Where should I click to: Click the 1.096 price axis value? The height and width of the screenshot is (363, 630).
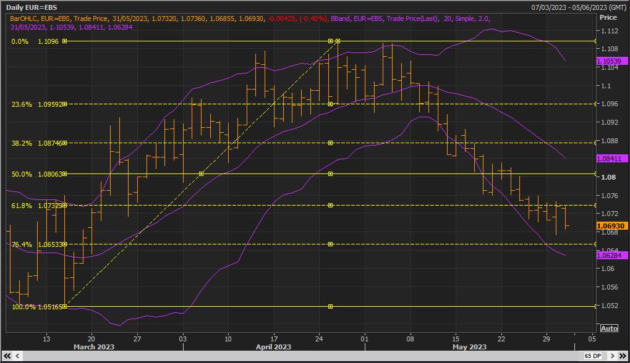coord(609,104)
